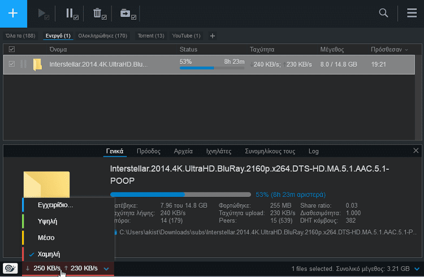The height and width of the screenshot is (277, 424).
Task: Click the Φορτώθηκε 255 MB value
Action: click(x=280, y=205)
